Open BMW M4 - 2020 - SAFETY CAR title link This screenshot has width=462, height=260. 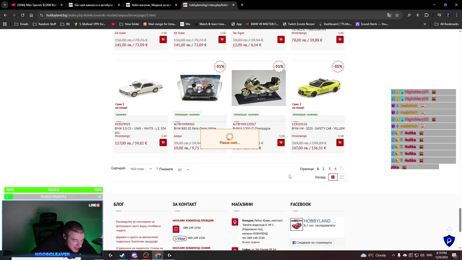[x=318, y=129]
